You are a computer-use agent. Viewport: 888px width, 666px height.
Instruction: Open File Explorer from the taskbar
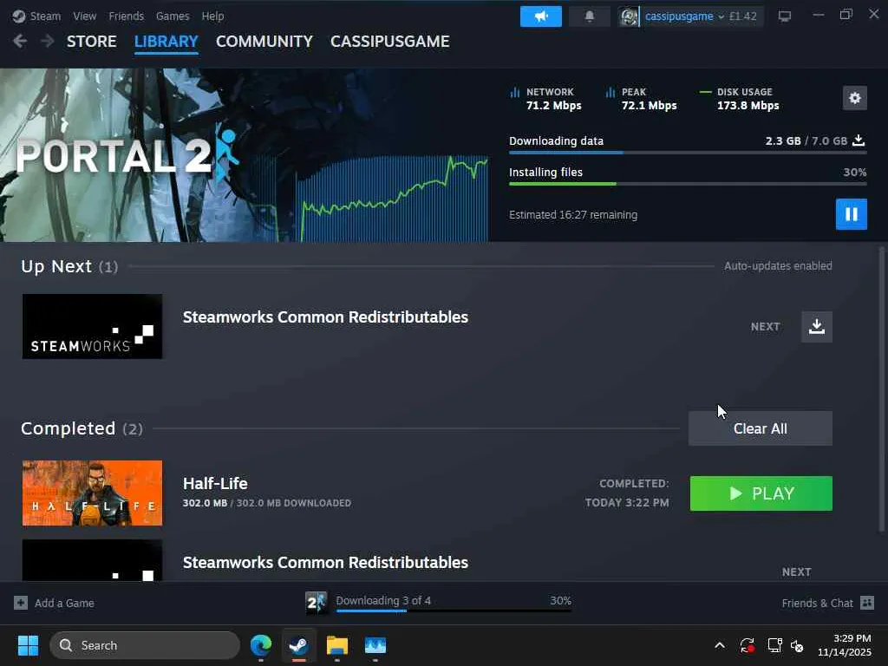pyautogui.click(x=337, y=645)
